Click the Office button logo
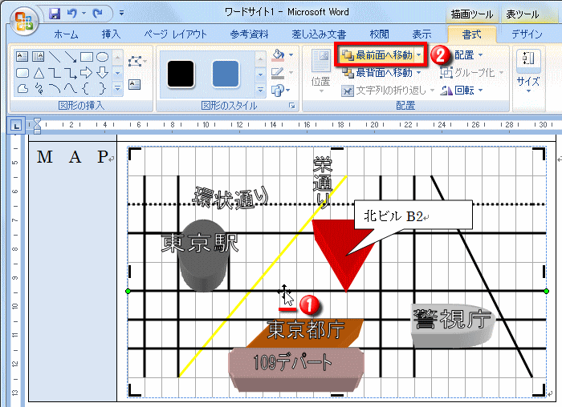This screenshot has width=562, height=407. tap(23, 21)
